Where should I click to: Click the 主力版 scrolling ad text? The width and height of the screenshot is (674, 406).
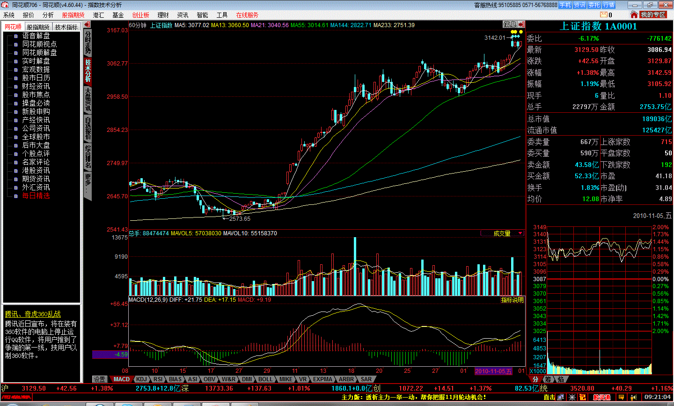tap(414, 397)
